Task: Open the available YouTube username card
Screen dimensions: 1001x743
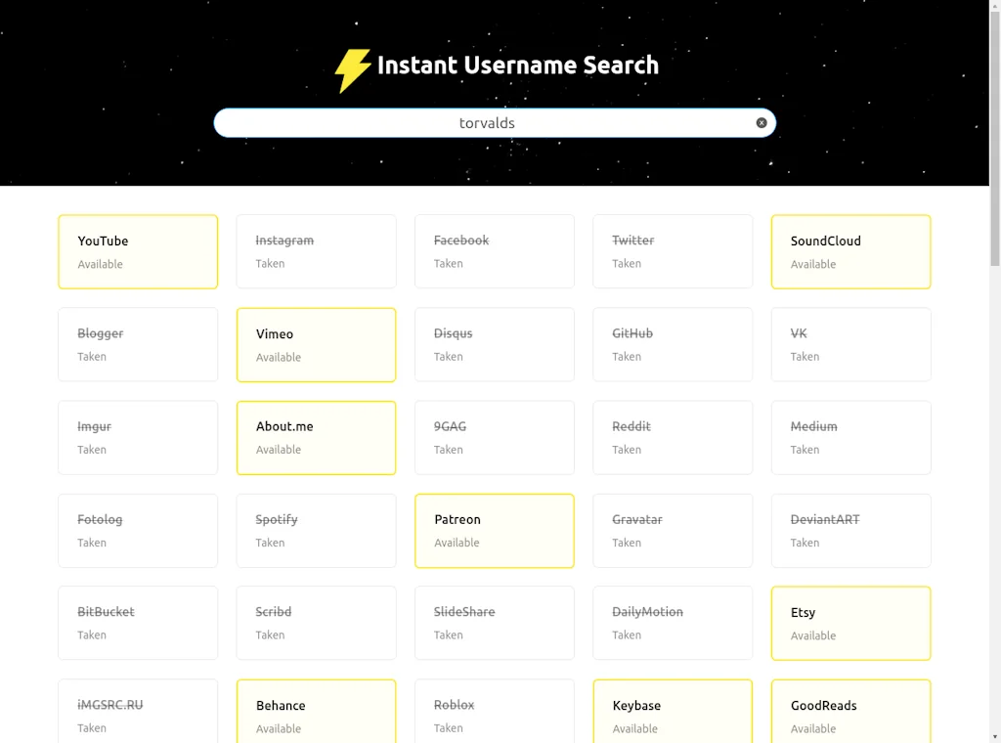Action: click(138, 251)
